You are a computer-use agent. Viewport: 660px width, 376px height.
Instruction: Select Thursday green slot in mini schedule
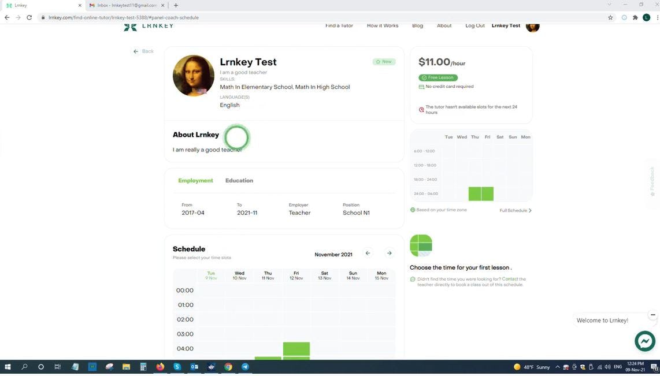pos(475,194)
